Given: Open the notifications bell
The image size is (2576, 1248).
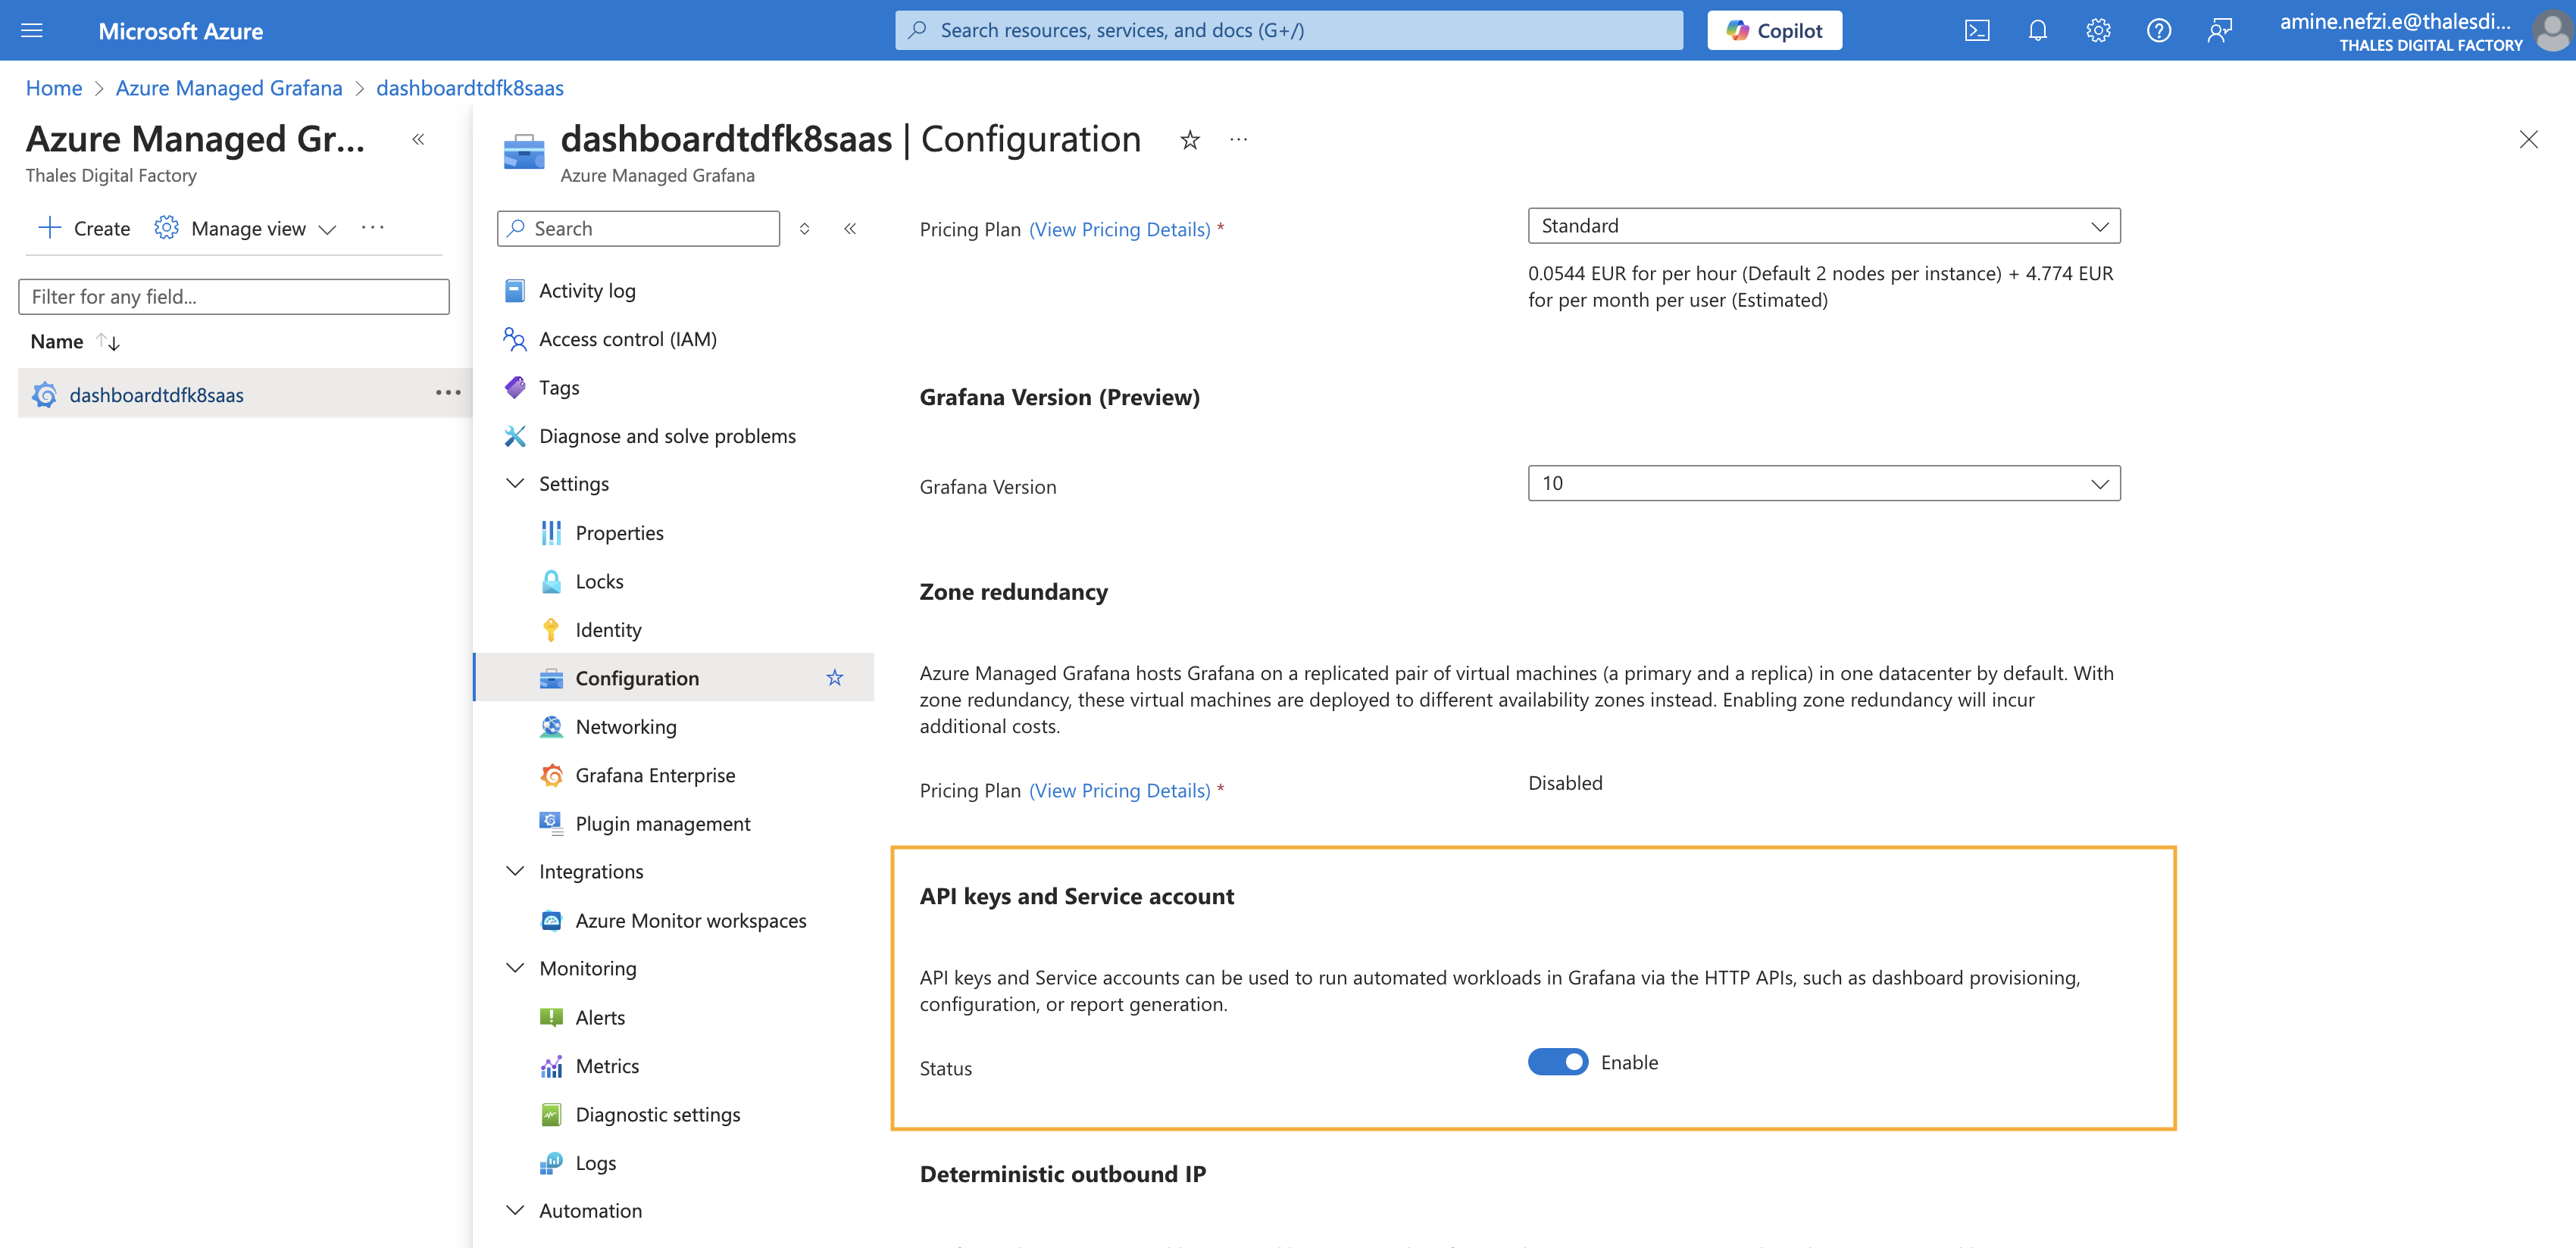Looking at the screenshot, I should pyautogui.click(x=2037, y=30).
